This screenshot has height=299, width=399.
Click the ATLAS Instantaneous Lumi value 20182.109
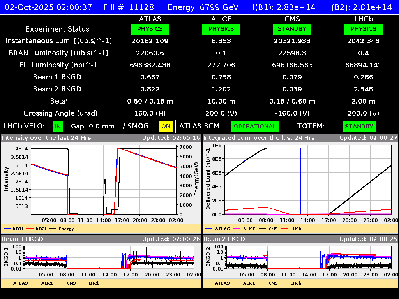point(150,41)
